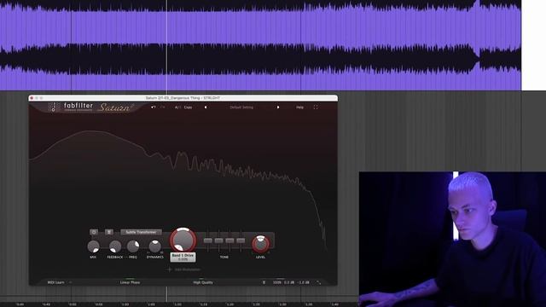
Task: Click the resize icon at Saturn bottom corner
Action: [x=318, y=282]
